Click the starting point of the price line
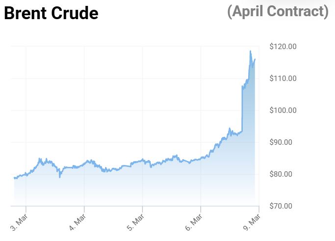This screenshot has height=241, width=335. (14, 178)
